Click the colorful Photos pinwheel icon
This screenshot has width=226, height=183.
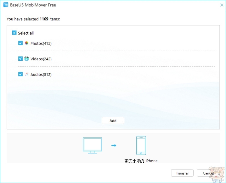[x=26, y=43]
